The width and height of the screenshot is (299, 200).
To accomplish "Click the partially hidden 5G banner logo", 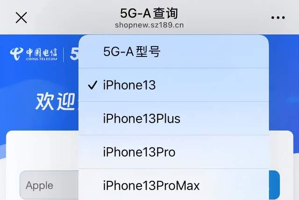I will (74, 54).
